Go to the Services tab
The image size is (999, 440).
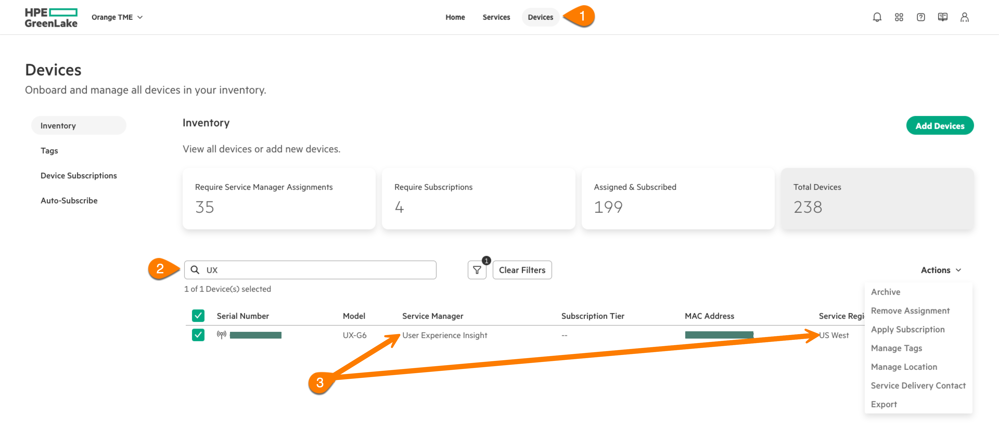(x=496, y=17)
